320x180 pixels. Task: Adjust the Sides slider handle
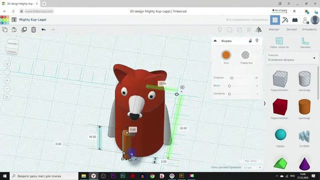tap(232, 78)
